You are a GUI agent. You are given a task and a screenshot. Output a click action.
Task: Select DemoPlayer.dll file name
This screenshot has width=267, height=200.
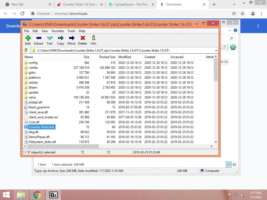point(39,137)
